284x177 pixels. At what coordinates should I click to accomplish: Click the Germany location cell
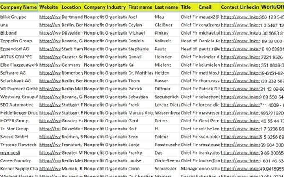coord(71,65)
